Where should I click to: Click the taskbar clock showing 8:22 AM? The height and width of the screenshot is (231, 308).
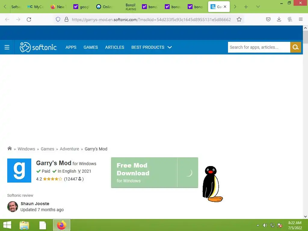click(x=295, y=225)
